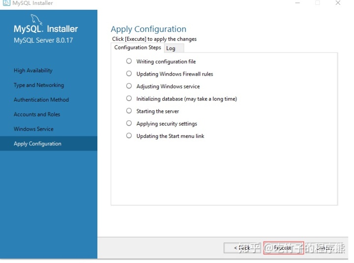Click the Updating Windows Firewall rules status circle
This screenshot has height=263, width=354.
[x=129, y=74]
